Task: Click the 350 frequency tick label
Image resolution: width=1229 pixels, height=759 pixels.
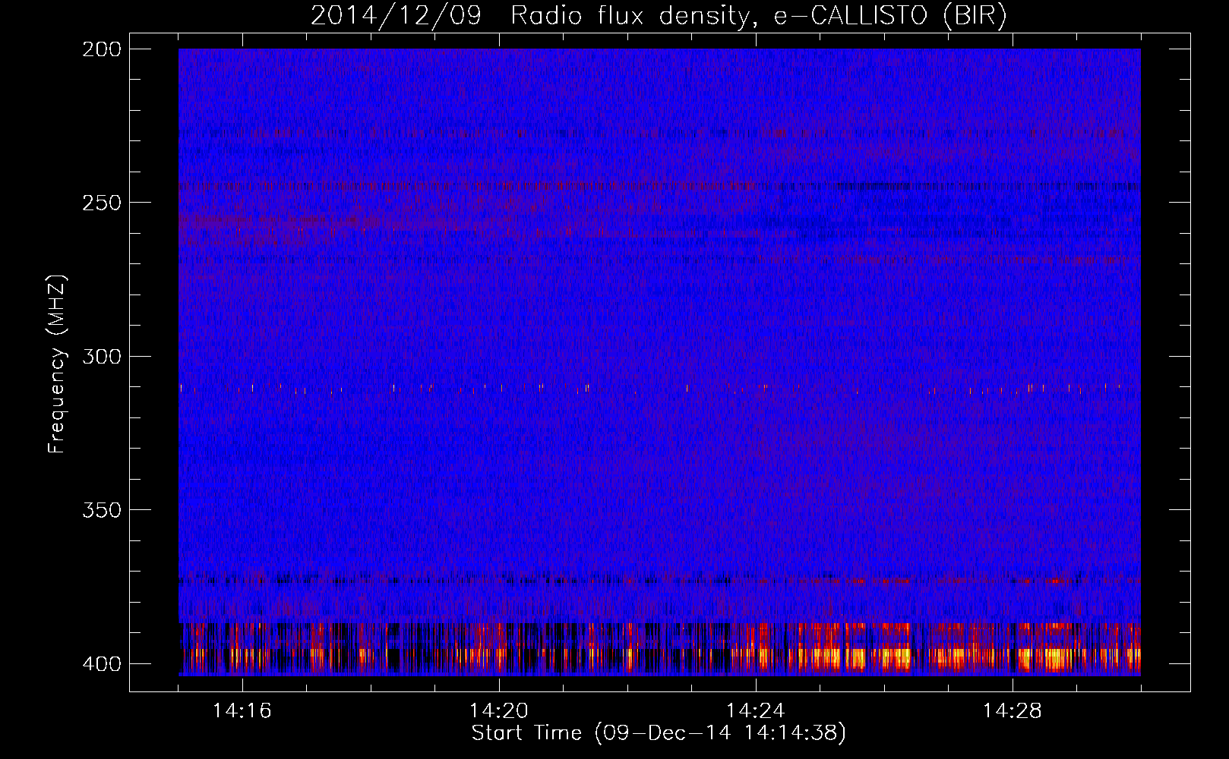Action: (x=101, y=510)
